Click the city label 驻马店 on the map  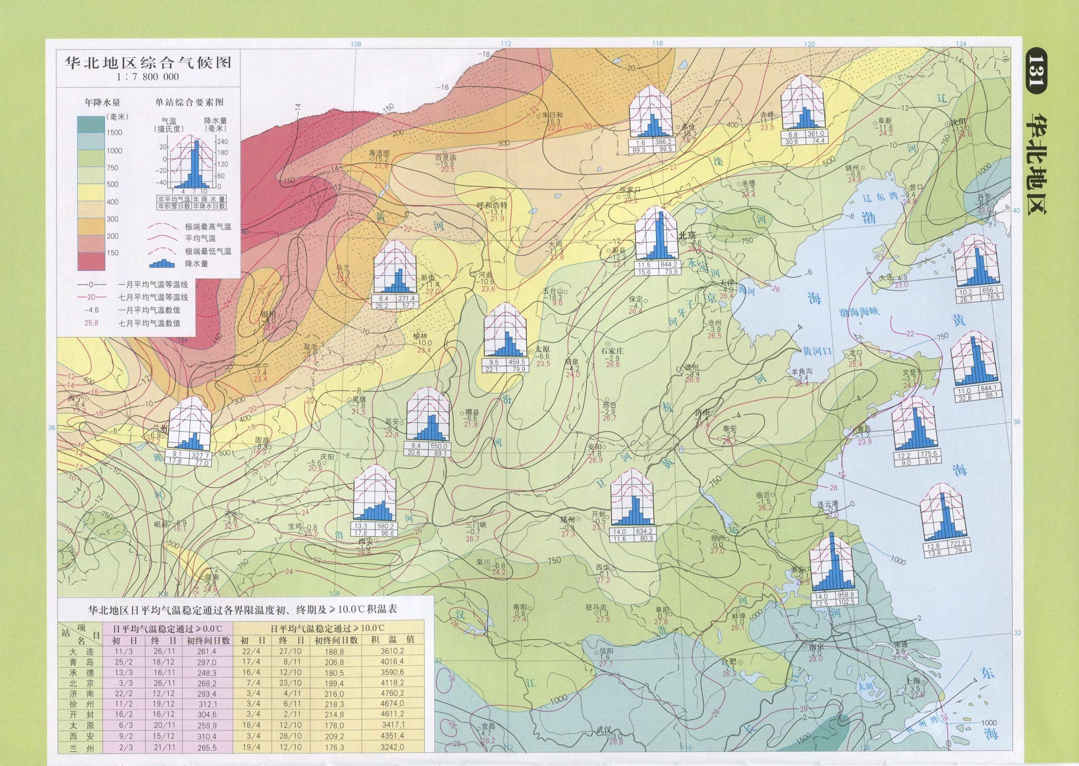pyautogui.click(x=597, y=607)
